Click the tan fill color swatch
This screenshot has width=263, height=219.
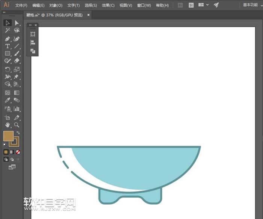[x=8, y=136]
